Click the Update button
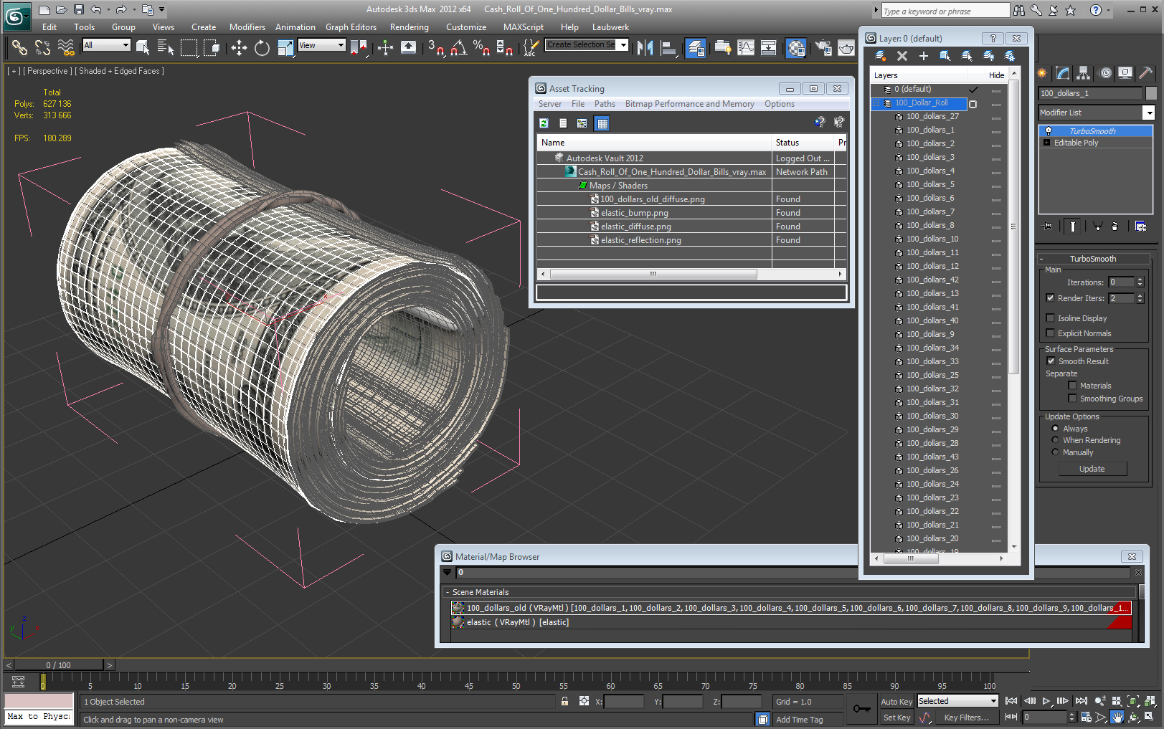Screen dimensions: 1164x729 (1092, 469)
